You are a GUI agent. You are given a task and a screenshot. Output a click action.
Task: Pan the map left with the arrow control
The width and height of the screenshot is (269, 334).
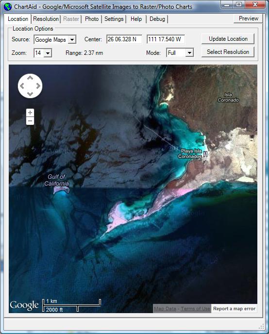pos(22,86)
